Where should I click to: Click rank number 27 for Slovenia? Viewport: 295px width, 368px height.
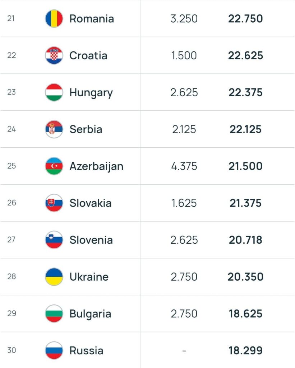coord(11,240)
